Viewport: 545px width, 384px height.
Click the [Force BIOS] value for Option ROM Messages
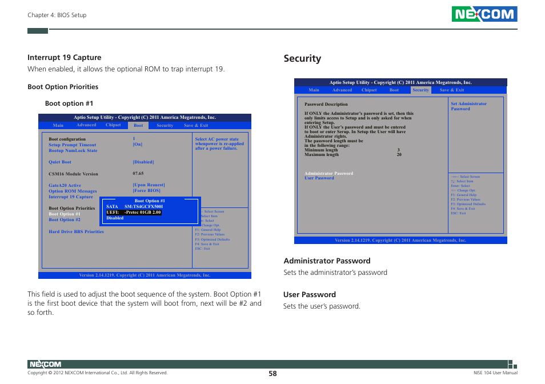pos(146,190)
